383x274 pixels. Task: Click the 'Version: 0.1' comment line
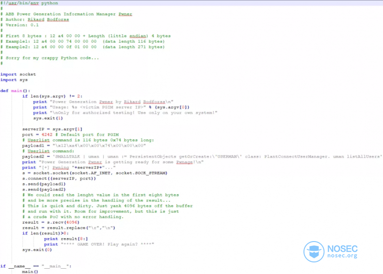pos(19,25)
